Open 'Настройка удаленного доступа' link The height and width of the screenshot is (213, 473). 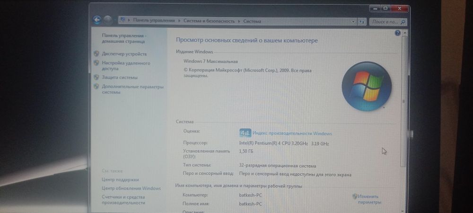(126, 66)
